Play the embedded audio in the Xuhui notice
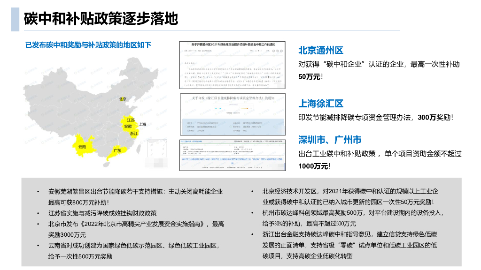 point(216,108)
